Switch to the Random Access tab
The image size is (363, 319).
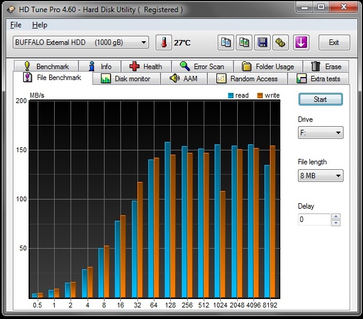coord(247,79)
